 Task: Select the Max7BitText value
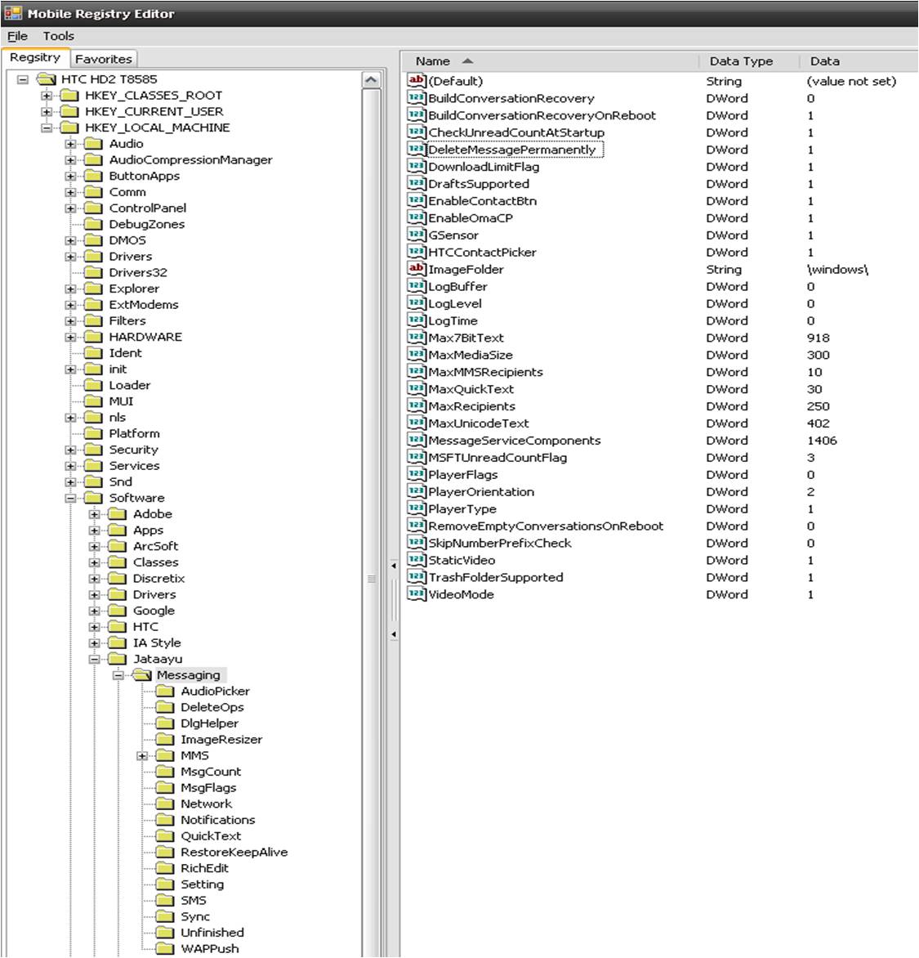pos(466,338)
